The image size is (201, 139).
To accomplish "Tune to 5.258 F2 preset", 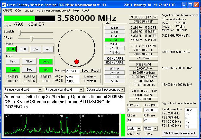I will point(29,77).
